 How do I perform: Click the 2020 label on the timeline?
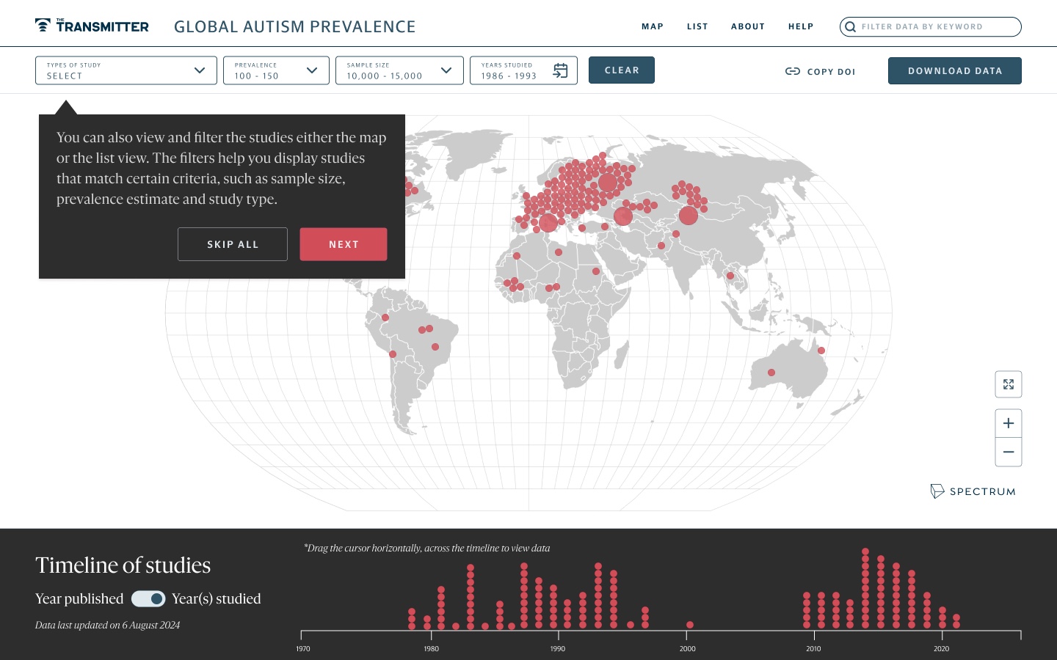941,649
